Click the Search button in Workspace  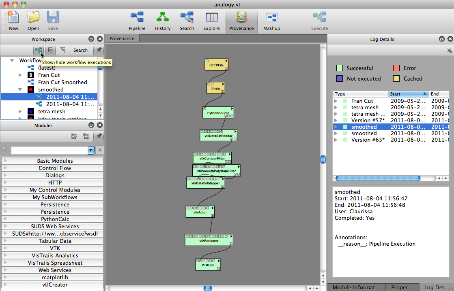point(80,50)
